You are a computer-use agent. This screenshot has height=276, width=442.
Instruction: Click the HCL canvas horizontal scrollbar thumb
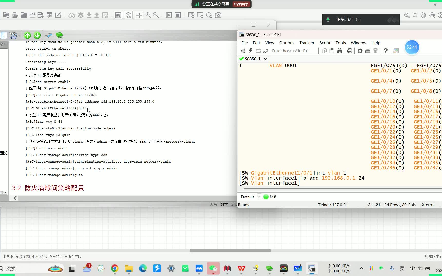tap(230, 251)
